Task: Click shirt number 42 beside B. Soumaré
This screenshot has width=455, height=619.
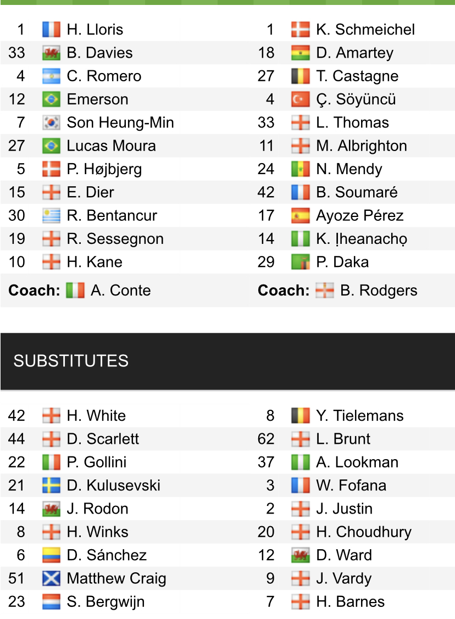Action: 266,193
